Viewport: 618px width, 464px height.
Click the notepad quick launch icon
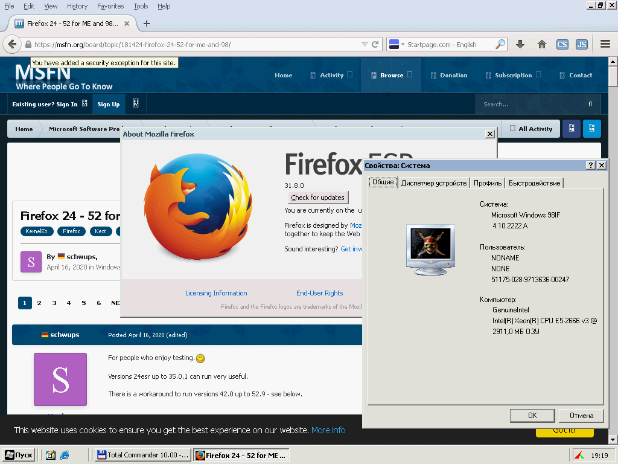50,455
